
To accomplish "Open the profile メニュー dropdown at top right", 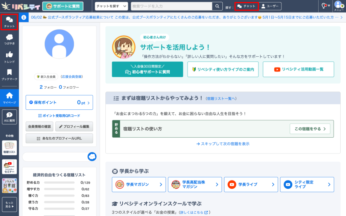I will 339,6.
